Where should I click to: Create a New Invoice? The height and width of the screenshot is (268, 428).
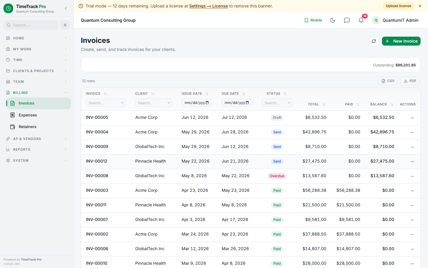(x=401, y=41)
